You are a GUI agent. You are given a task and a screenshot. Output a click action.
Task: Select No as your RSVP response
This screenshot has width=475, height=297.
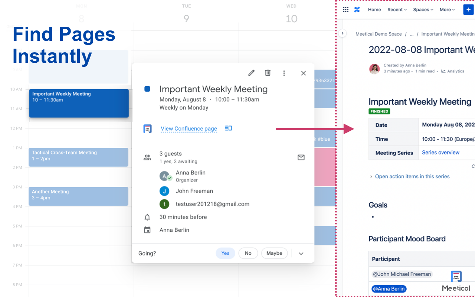pyautogui.click(x=248, y=253)
